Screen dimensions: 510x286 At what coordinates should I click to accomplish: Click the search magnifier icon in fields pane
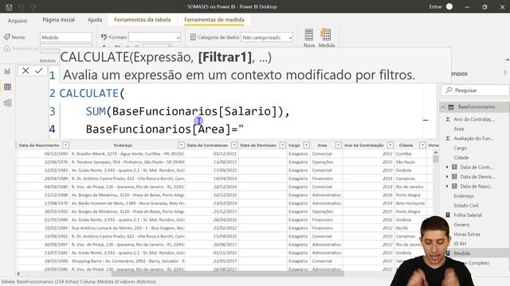tap(449, 90)
